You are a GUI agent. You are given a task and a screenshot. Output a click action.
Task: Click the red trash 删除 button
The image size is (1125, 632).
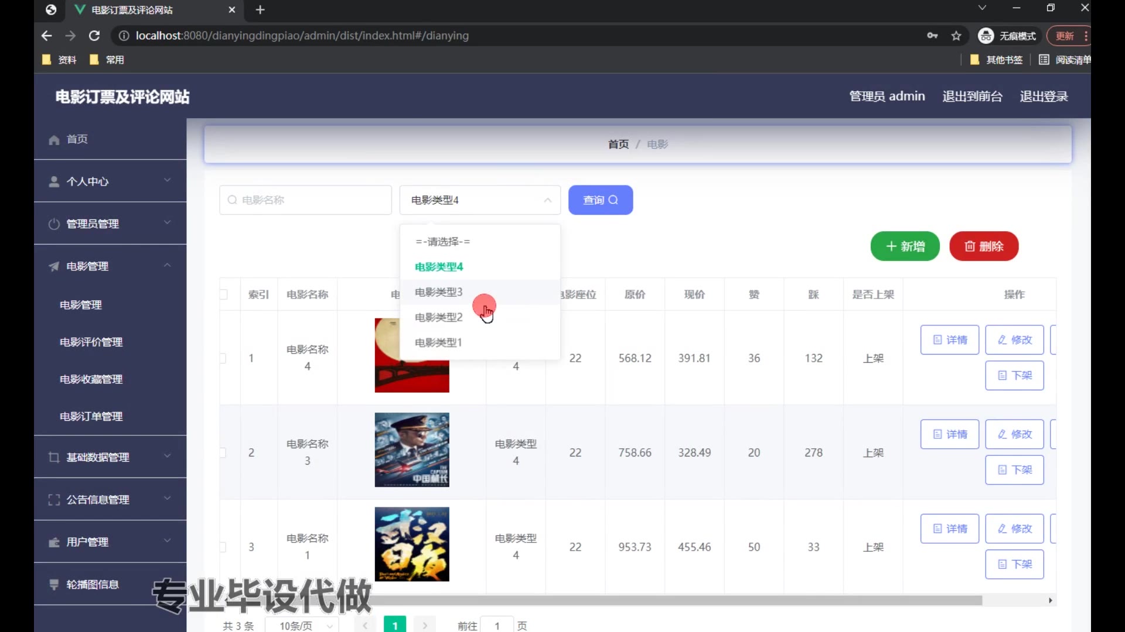[984, 246]
